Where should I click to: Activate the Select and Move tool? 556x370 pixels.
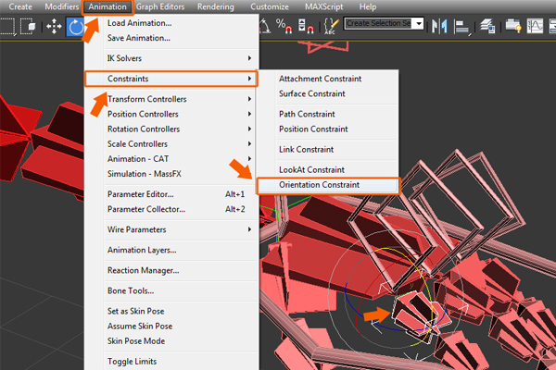[54, 27]
